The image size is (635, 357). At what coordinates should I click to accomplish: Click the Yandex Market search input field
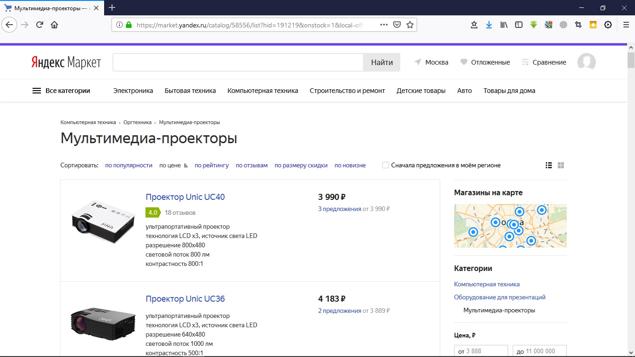coord(238,62)
